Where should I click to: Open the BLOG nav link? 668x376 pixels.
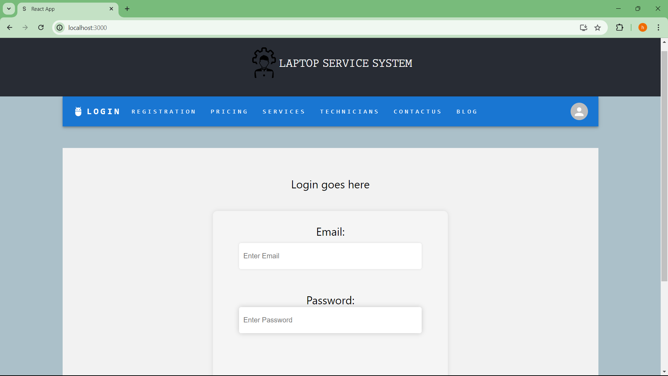pos(467,112)
